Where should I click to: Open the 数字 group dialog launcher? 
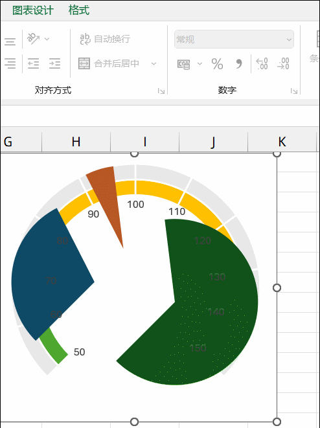(294, 91)
